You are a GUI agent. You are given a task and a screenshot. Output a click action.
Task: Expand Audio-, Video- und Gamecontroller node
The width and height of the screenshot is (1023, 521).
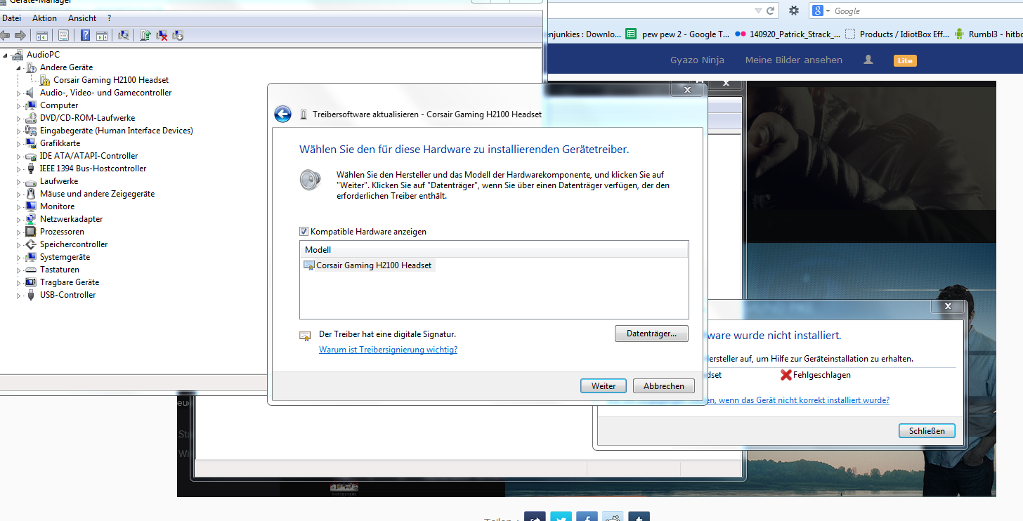pos(19,93)
